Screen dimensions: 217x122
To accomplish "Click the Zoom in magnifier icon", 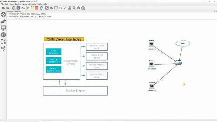I will [74, 8].
